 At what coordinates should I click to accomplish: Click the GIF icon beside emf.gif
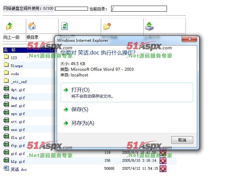(6, 104)
